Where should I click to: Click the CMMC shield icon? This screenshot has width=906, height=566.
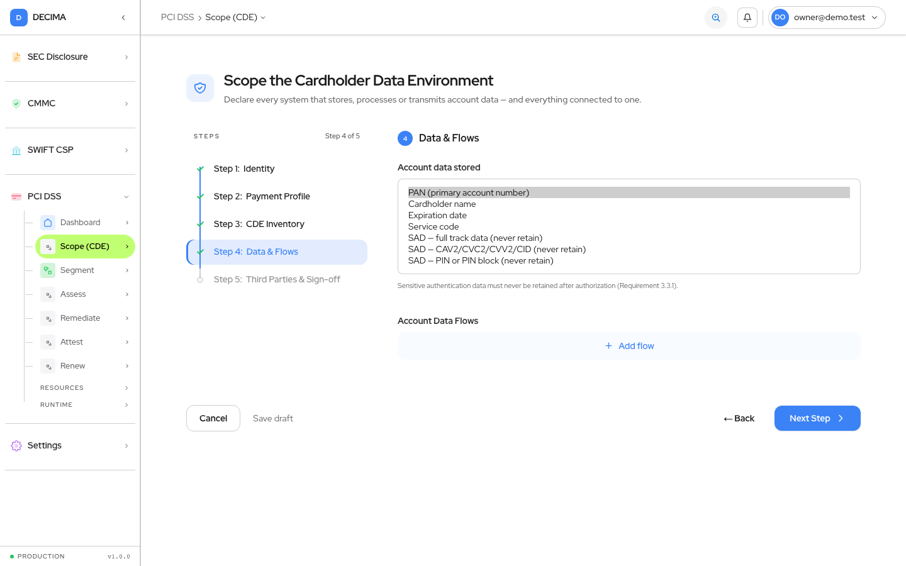(x=16, y=104)
